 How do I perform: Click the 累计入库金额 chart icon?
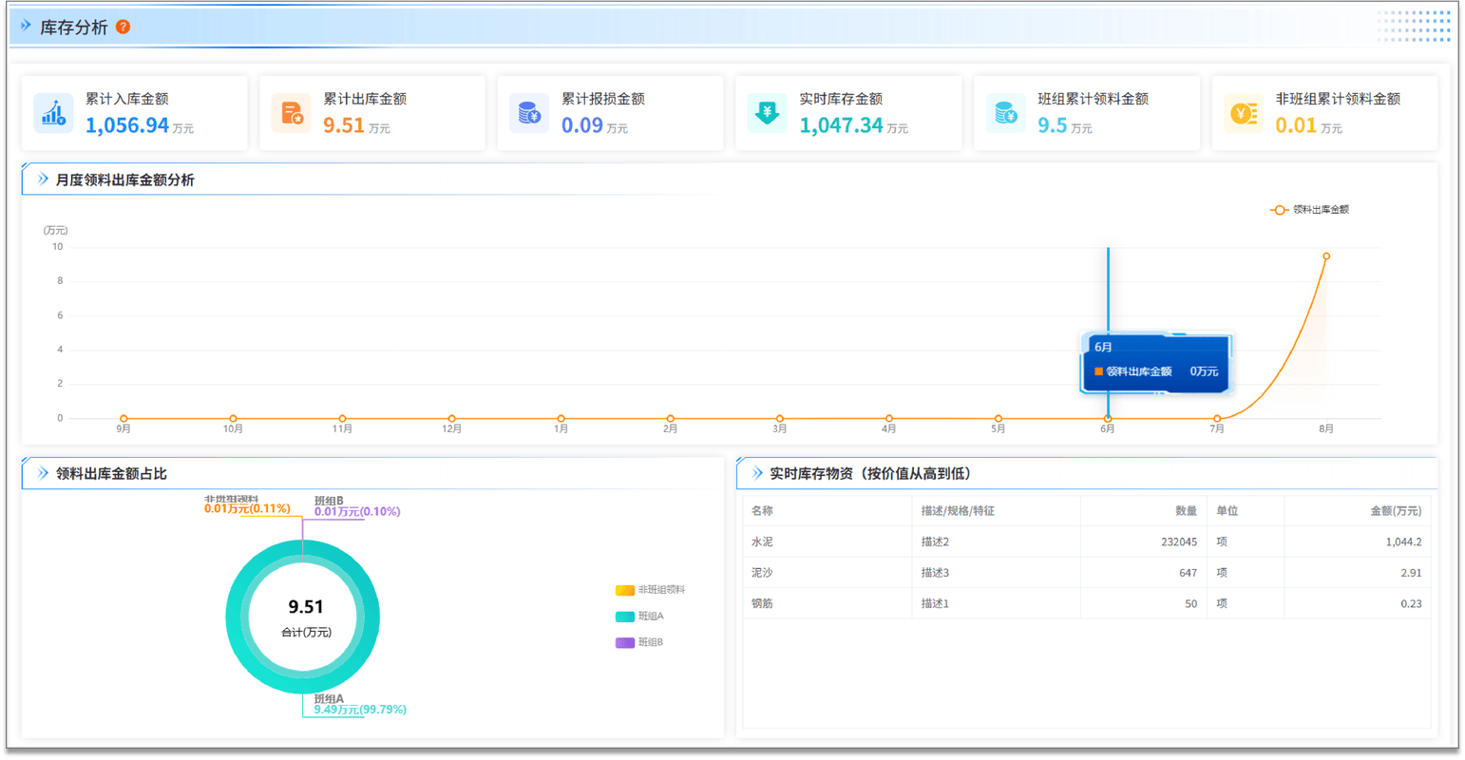click(53, 112)
